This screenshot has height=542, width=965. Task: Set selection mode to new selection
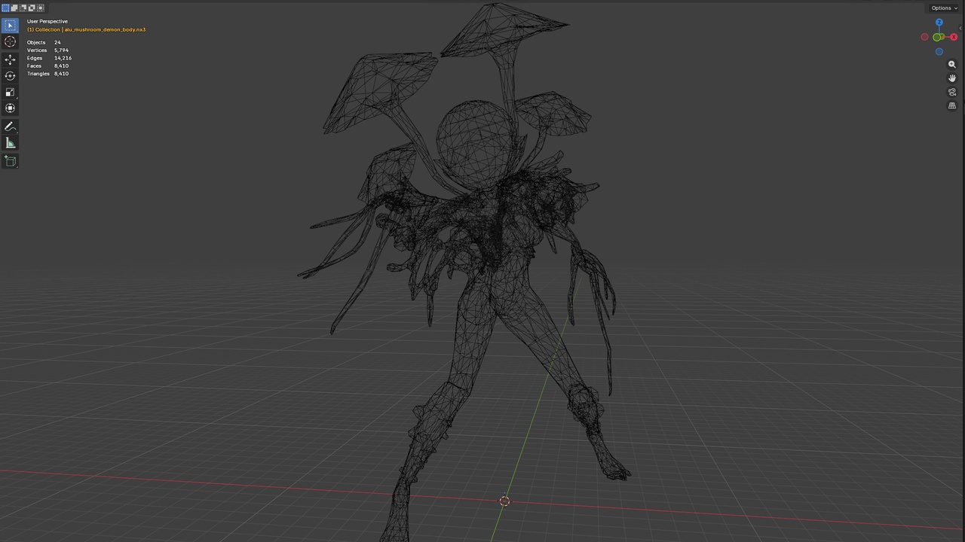click(5, 8)
